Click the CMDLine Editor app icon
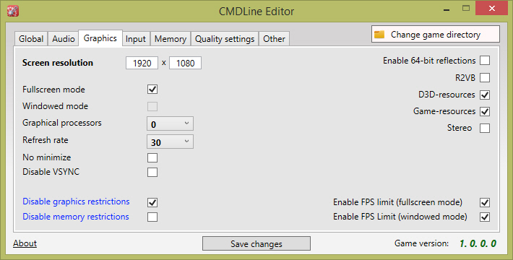The height and width of the screenshot is (260, 513). click(13, 11)
